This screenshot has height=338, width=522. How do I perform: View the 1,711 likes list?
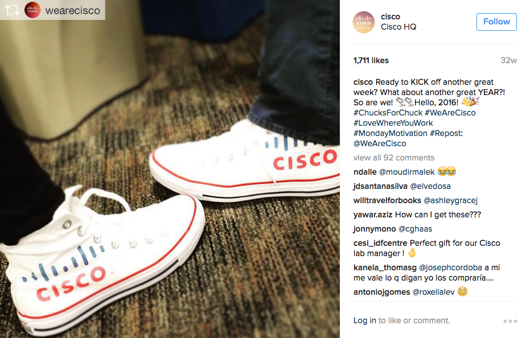tap(371, 60)
